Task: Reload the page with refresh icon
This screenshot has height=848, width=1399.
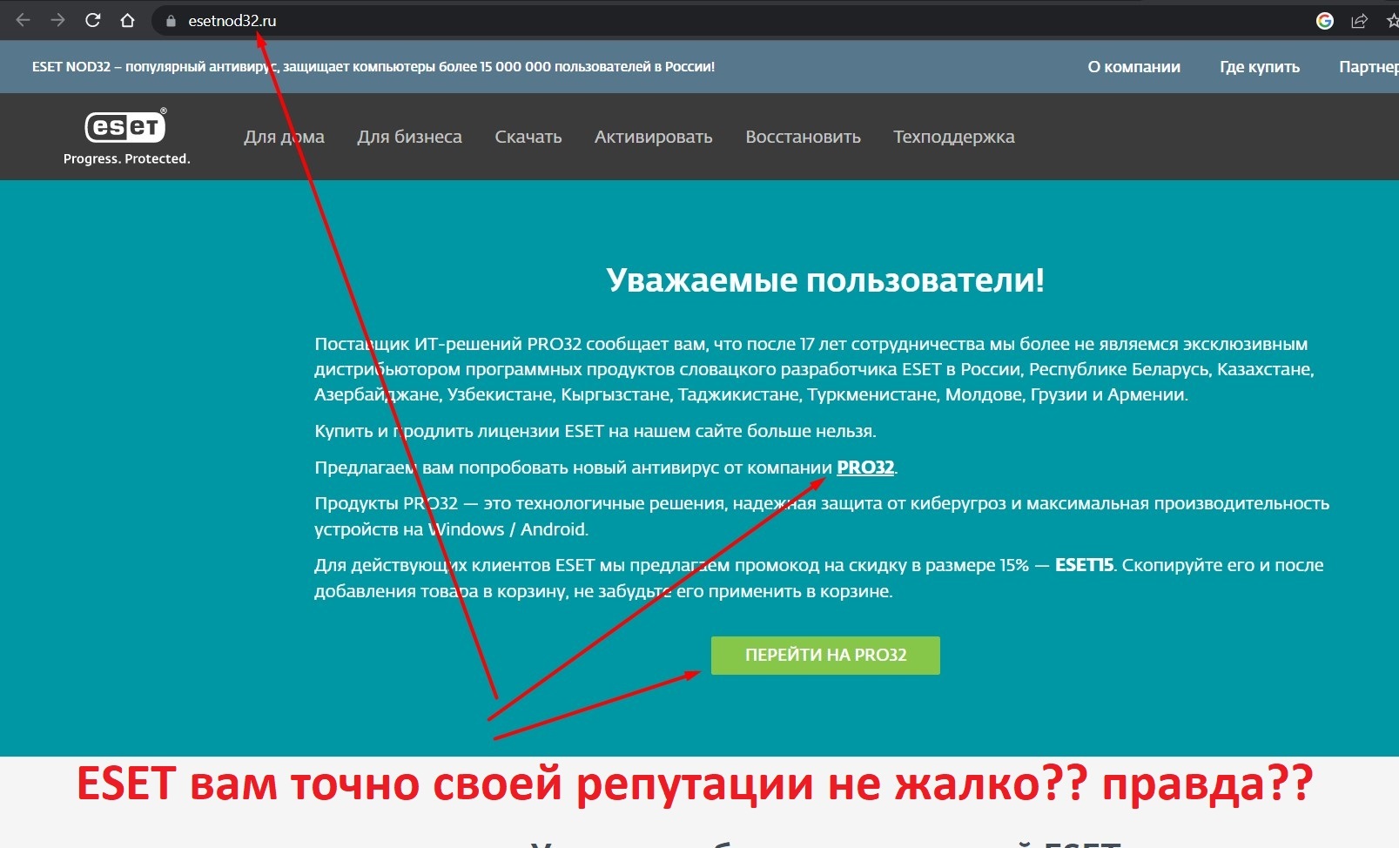Action: 92,20
